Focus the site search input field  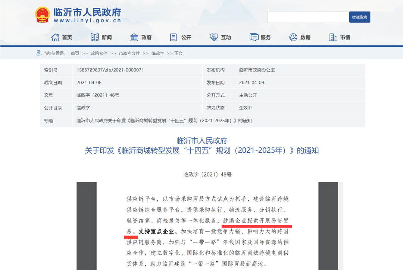click(308, 17)
